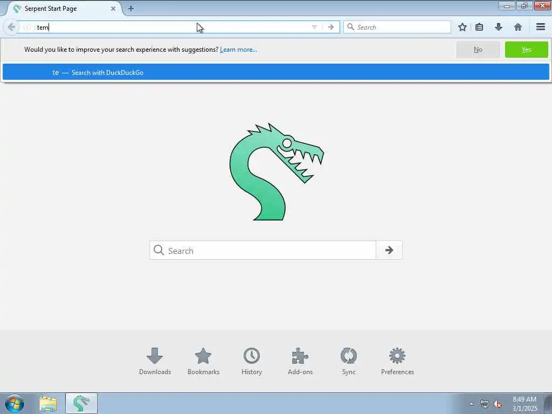Open Add-ons from the start page
This screenshot has height=414, width=552.
click(x=300, y=361)
